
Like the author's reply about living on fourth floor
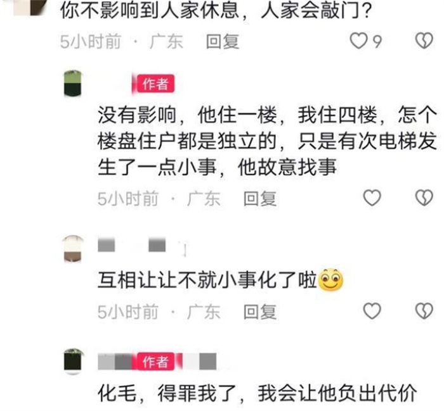pos(372,198)
